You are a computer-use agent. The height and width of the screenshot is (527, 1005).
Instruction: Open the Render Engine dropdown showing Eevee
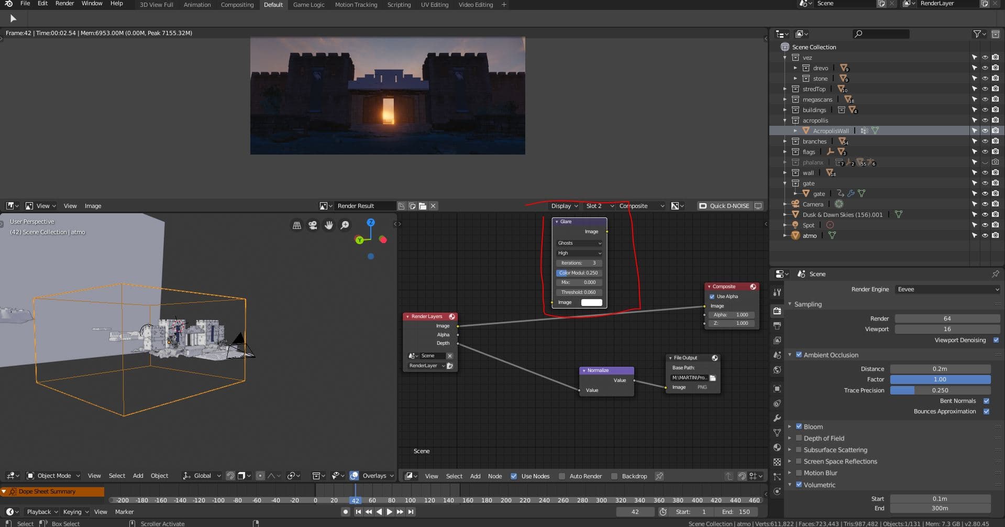(x=947, y=289)
